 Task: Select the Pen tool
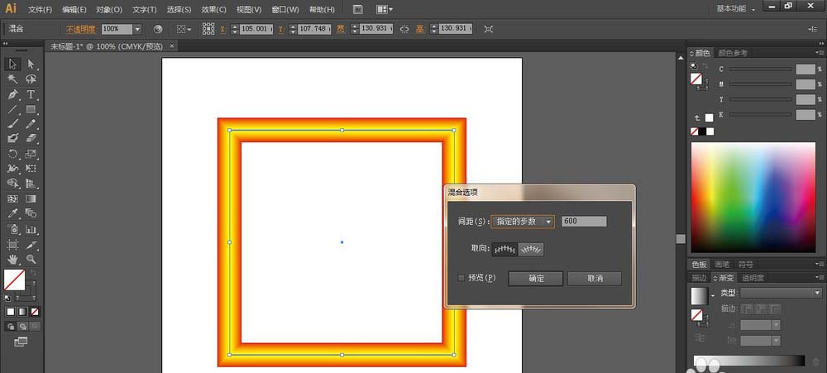point(13,94)
